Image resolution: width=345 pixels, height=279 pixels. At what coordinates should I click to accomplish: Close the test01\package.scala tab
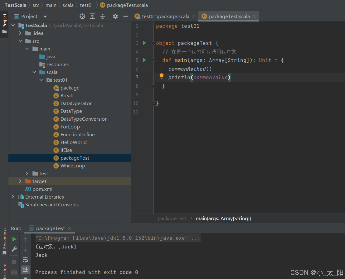[x=194, y=16]
